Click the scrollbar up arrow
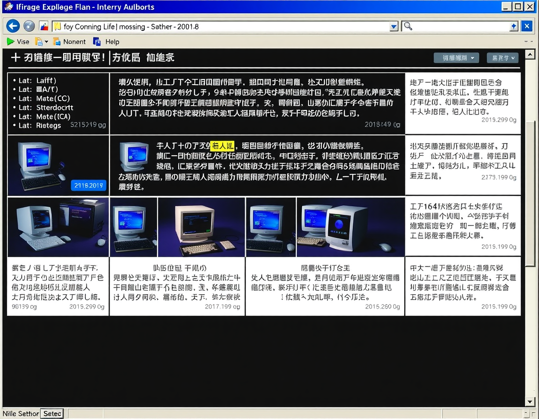This screenshot has height=419, width=539. [530, 54]
